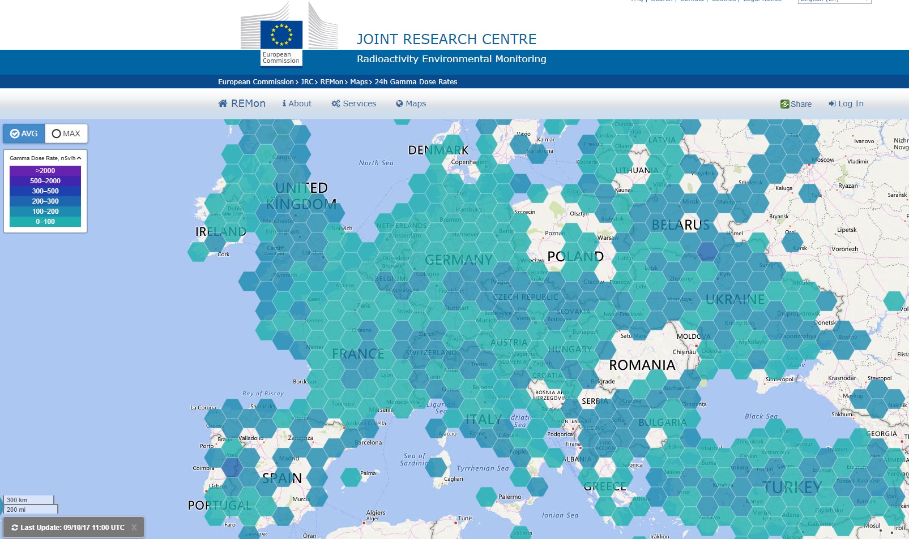Click the Last Update timestamp text

[x=72, y=528]
